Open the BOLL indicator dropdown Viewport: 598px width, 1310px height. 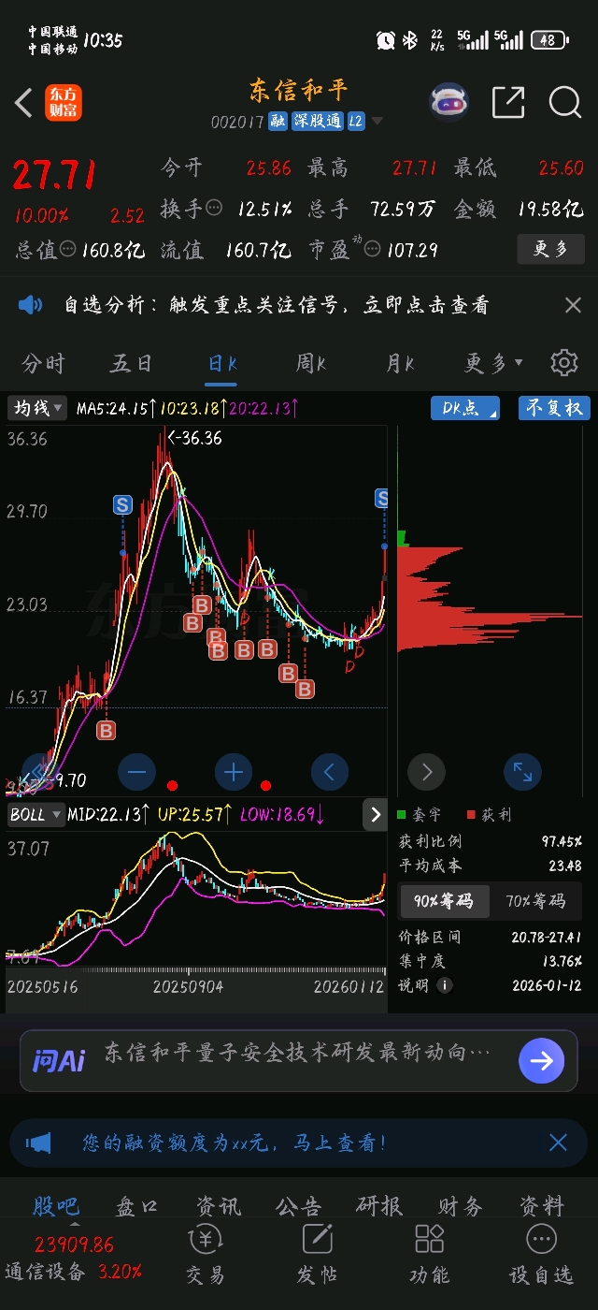click(36, 814)
